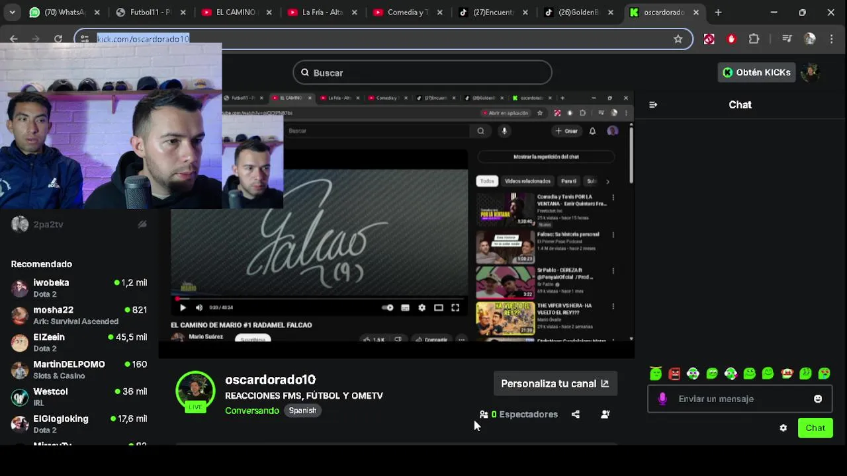Image resolution: width=847 pixels, height=476 pixels.
Task: Open Chrome media controls icon
Action: point(787,39)
